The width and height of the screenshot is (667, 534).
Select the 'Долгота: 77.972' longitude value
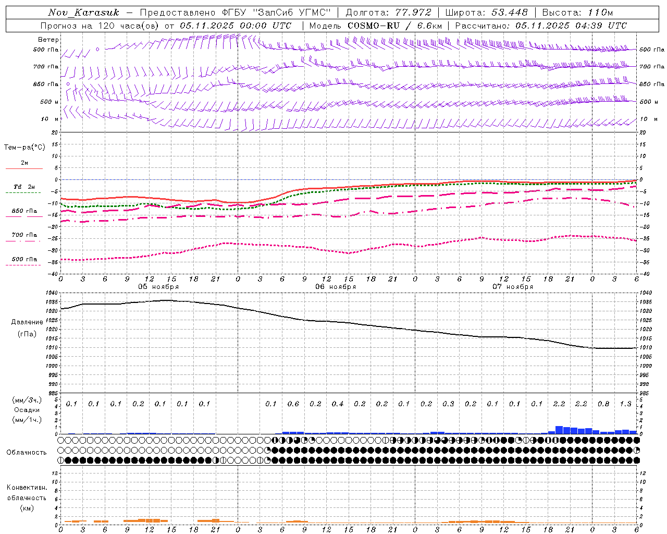pos(389,12)
